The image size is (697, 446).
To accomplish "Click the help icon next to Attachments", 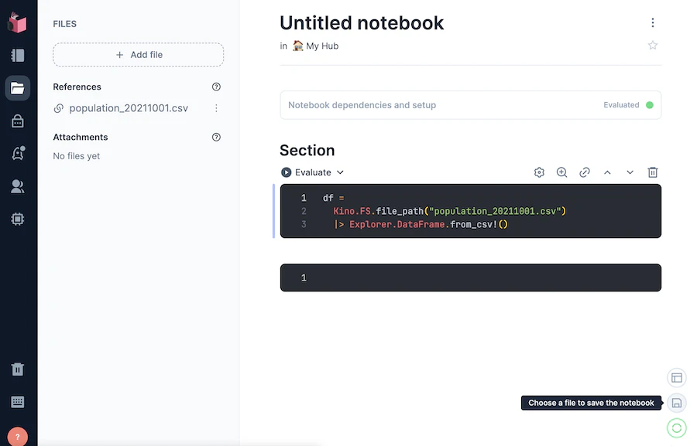I will 217,137.
